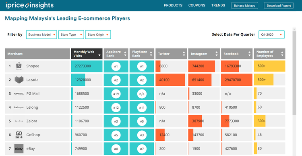Click the PG Mall logo
The width and height of the screenshot is (302, 156).
19,93
